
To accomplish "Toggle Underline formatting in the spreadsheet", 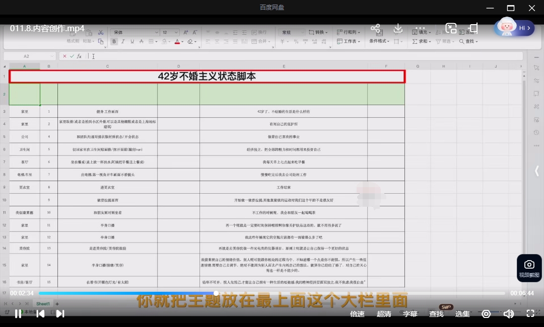I will 132,41.
